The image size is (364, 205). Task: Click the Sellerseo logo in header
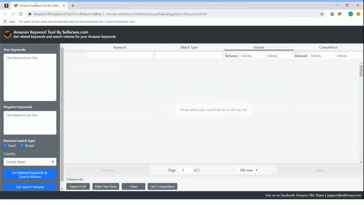[x=7, y=34]
